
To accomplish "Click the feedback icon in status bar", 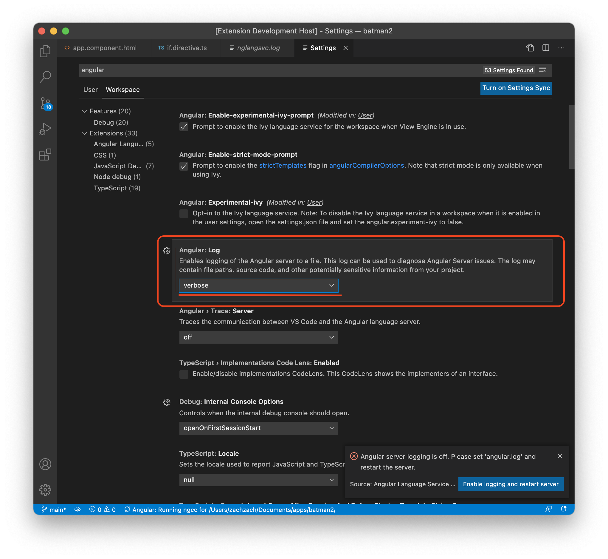I will [x=548, y=510].
